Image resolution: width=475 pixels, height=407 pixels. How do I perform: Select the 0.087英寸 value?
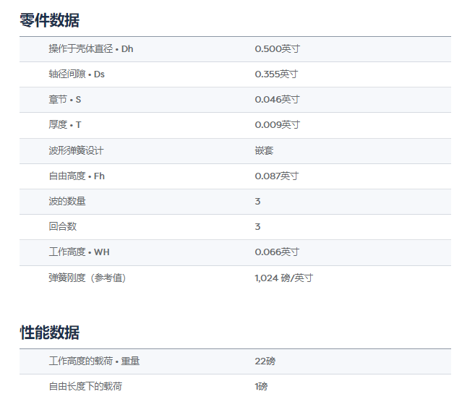click(x=277, y=176)
